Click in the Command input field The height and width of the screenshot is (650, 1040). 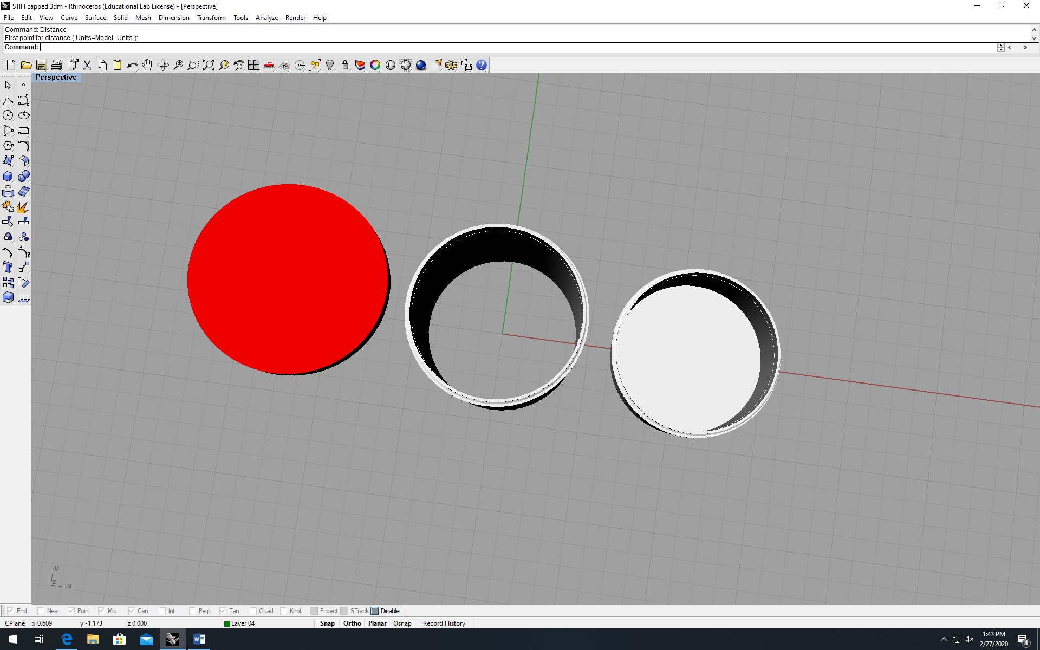click(x=487, y=47)
